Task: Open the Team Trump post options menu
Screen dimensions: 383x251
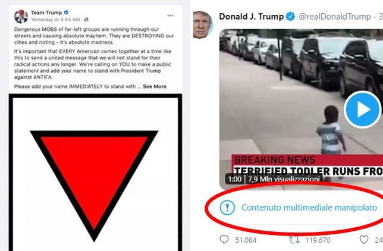Action: [x=170, y=15]
